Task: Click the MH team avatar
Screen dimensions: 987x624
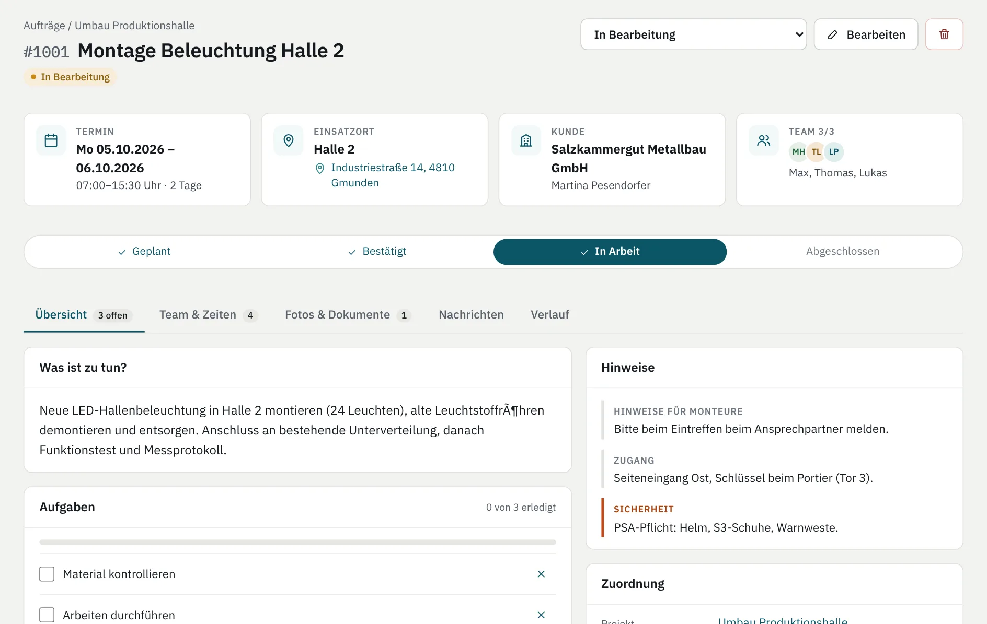Action: click(798, 152)
